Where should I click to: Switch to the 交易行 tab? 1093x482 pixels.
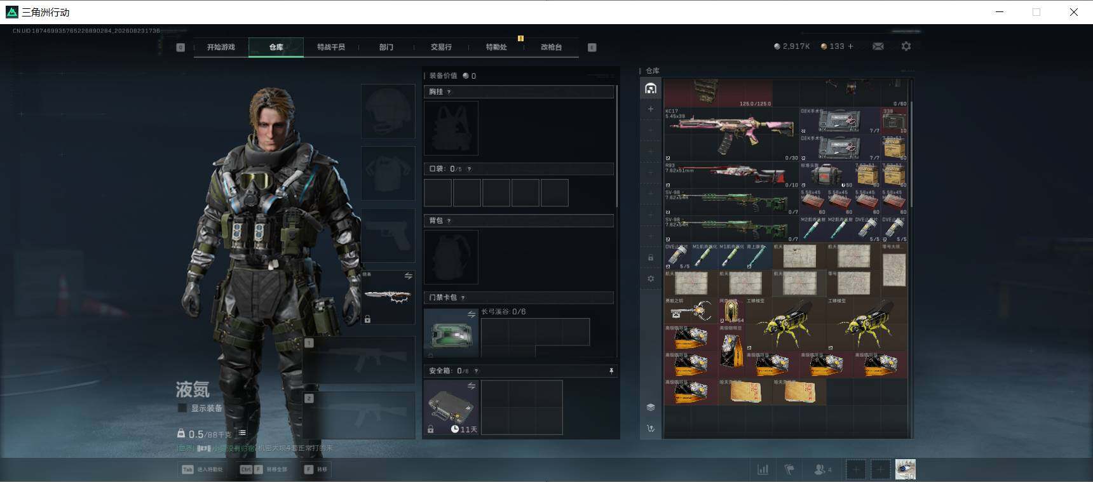[441, 47]
